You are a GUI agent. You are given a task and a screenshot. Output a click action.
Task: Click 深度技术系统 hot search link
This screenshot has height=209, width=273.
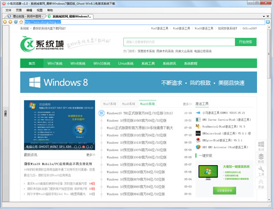click(x=146, y=51)
